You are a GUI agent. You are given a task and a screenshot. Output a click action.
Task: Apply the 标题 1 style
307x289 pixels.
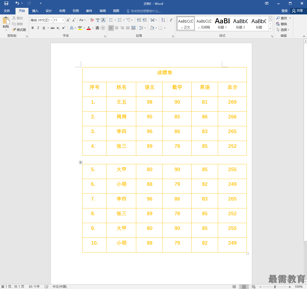pyautogui.click(x=222, y=24)
